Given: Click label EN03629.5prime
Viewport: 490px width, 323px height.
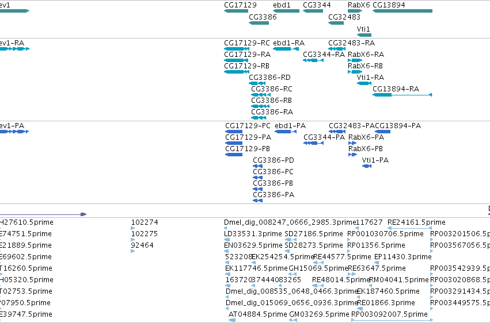Looking at the screenshot, I should [x=253, y=245].
